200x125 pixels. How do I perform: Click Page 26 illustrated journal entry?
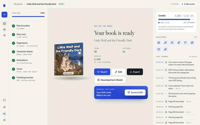(176, 122)
